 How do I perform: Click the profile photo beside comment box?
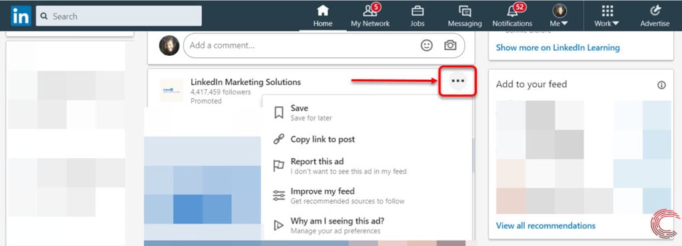[169, 45]
